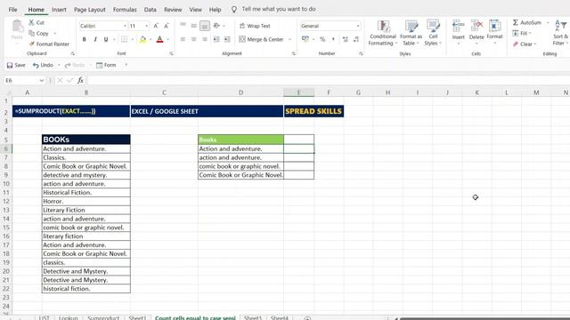
Task: Click Form button in quick access toolbar
Action: pos(106,65)
